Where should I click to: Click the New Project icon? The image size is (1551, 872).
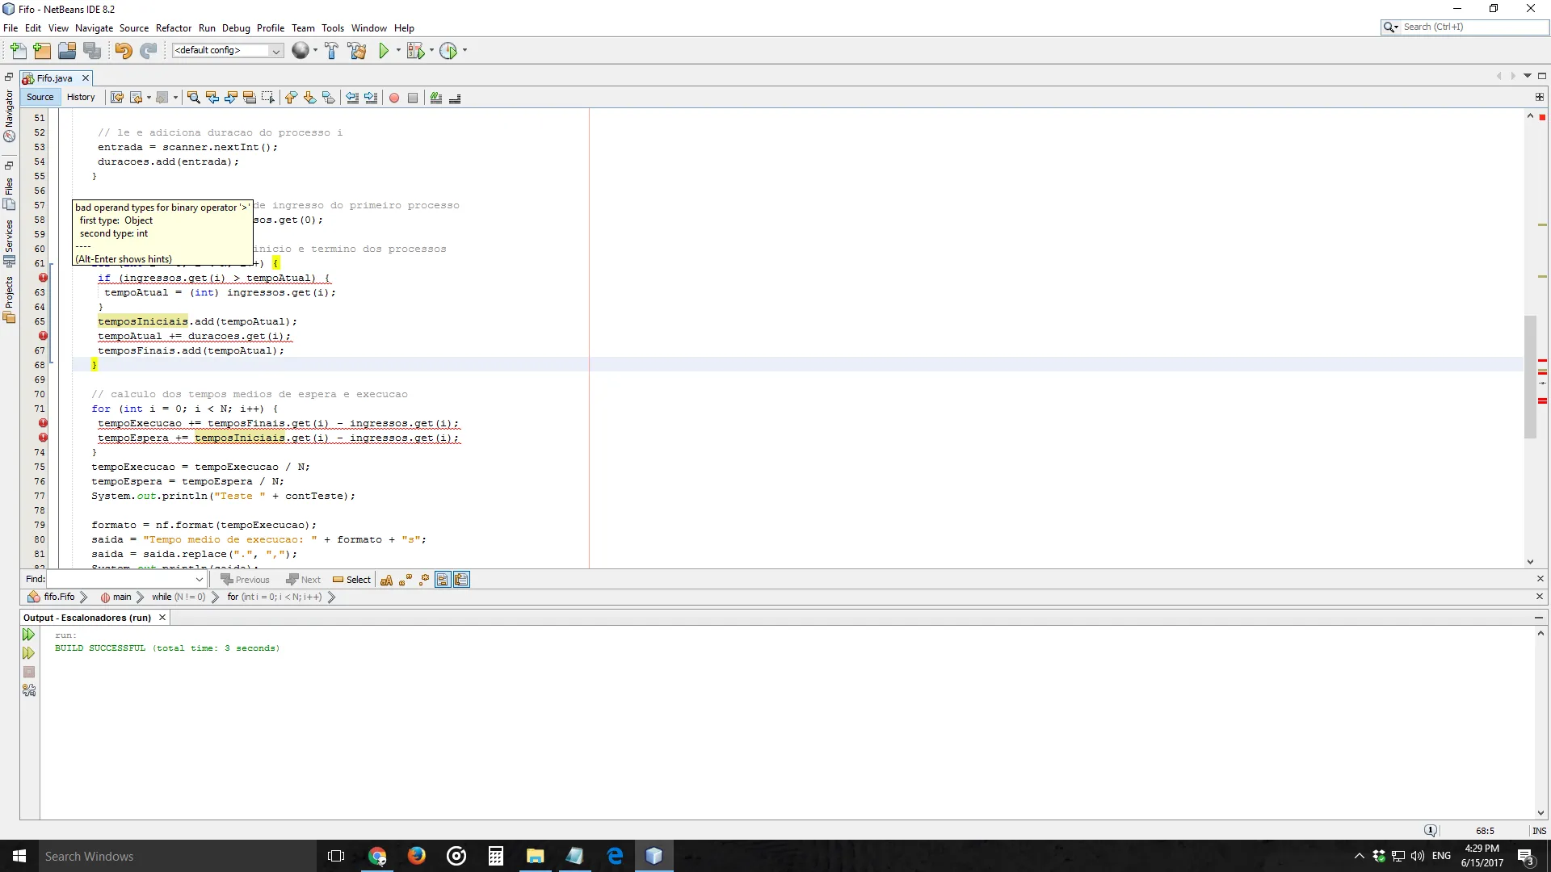(x=42, y=51)
